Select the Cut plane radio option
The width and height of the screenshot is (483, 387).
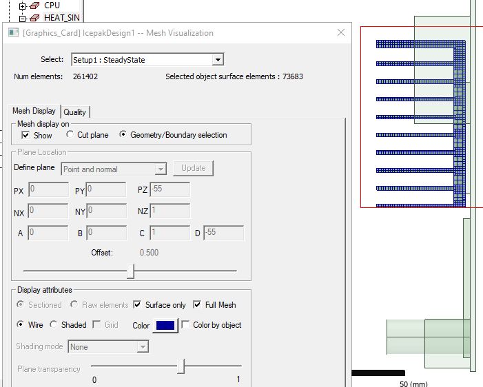[70, 135]
